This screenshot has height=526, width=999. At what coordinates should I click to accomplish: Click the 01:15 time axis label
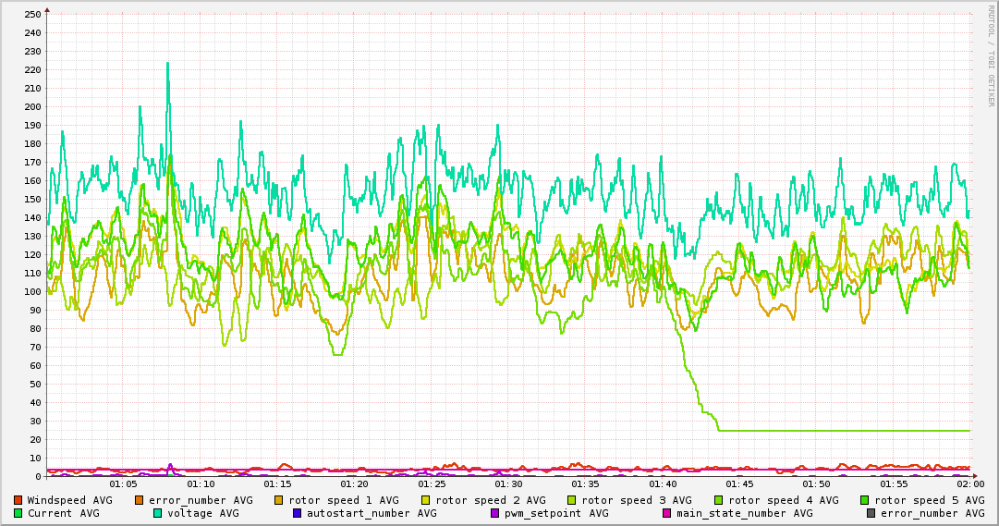(x=278, y=484)
